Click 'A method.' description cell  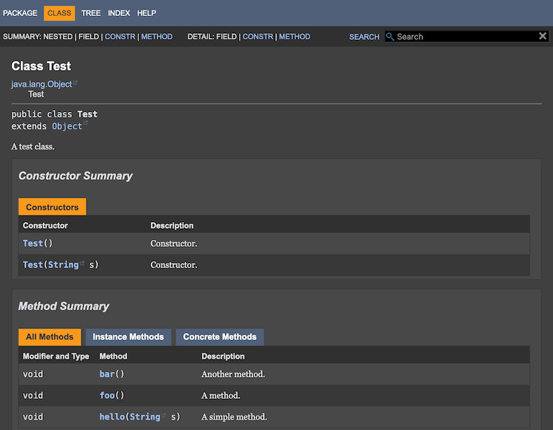221,395
